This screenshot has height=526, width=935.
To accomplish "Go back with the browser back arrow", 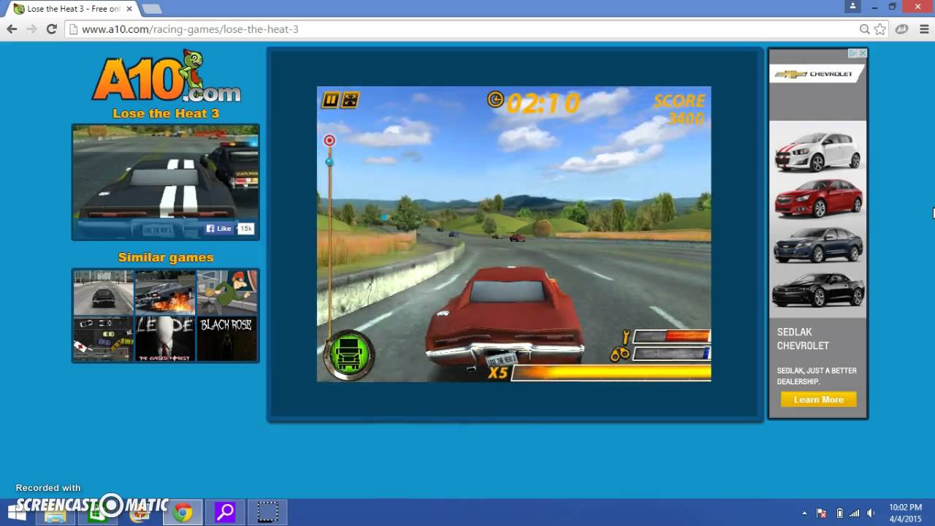I will [x=12, y=29].
